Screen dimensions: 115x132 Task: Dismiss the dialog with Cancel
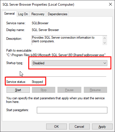pyautogui.click(x=79, y=127)
